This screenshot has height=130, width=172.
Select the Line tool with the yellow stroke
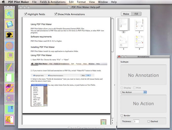click(10, 67)
